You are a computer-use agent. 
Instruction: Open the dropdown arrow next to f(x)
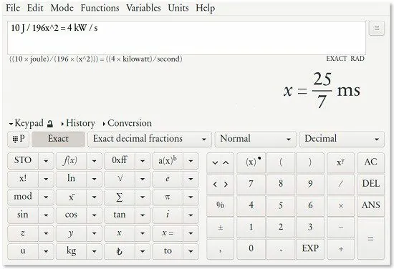[x=95, y=160]
